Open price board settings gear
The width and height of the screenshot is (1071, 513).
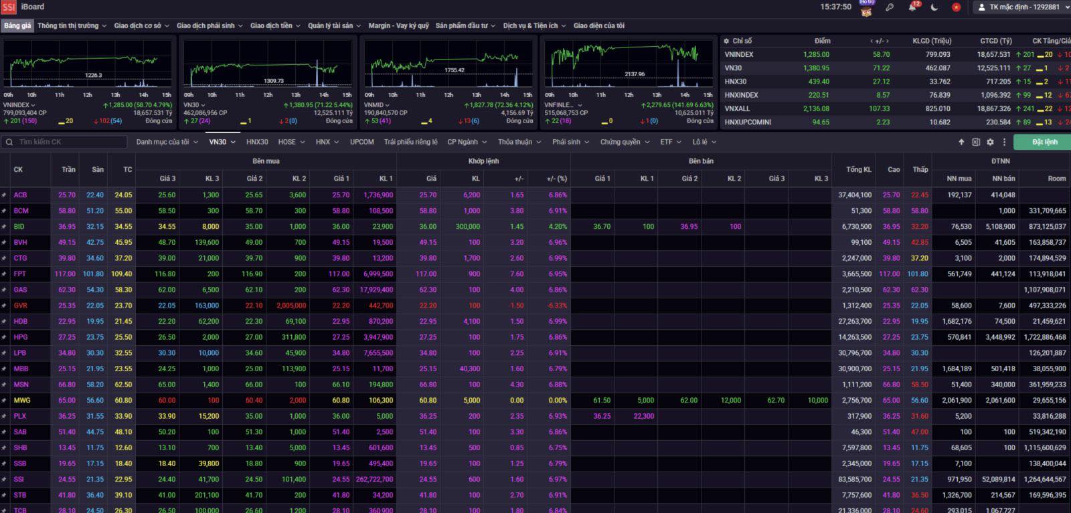990,142
